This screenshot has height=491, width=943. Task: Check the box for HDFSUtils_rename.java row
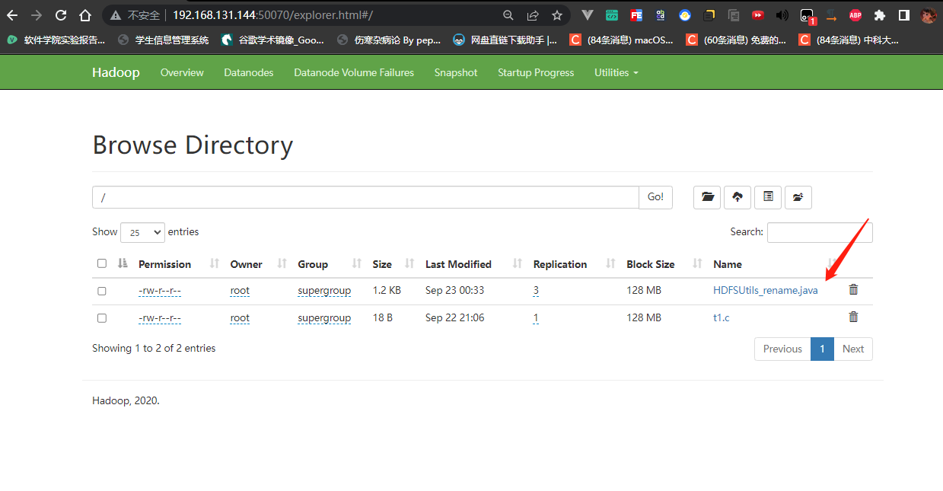click(102, 291)
